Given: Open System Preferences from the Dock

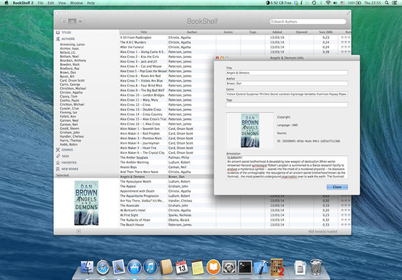Looking at the screenshot, I should (x=229, y=267).
